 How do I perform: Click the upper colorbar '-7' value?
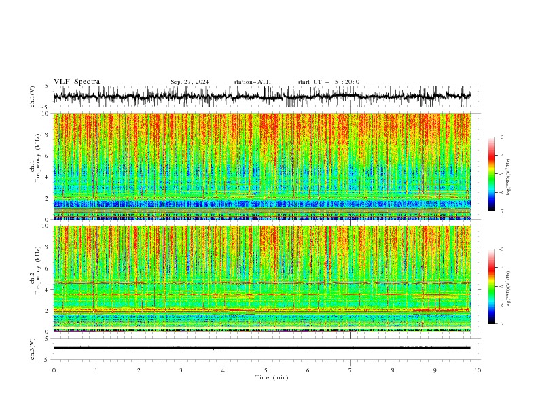pyautogui.click(x=501, y=211)
